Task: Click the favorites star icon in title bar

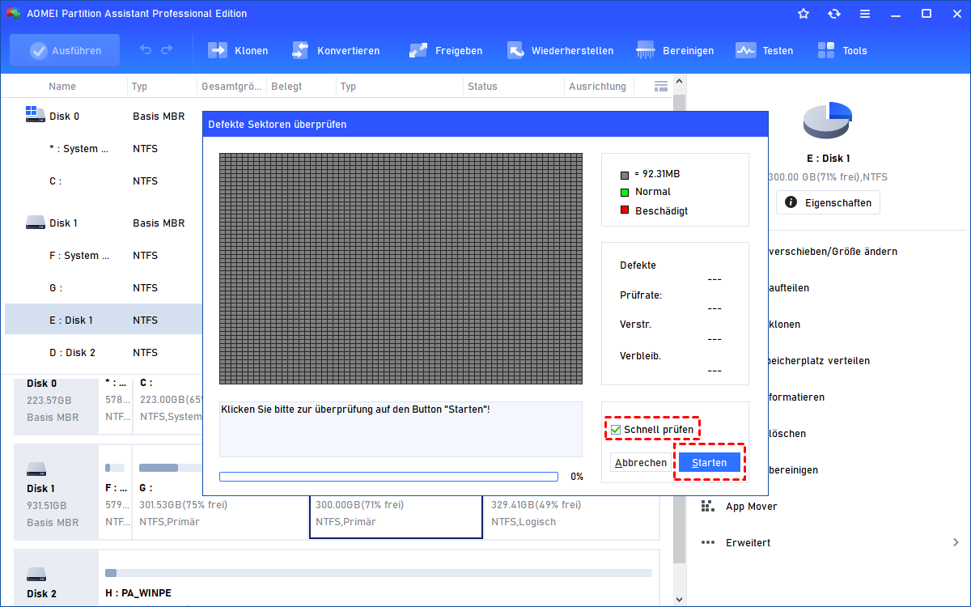Action: [x=804, y=14]
